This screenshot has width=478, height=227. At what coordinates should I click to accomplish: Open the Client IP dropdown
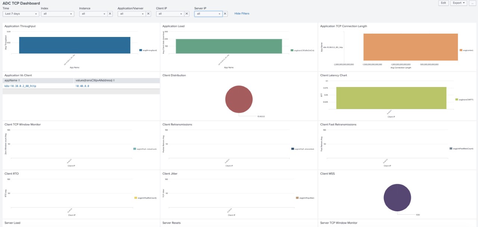170,14
